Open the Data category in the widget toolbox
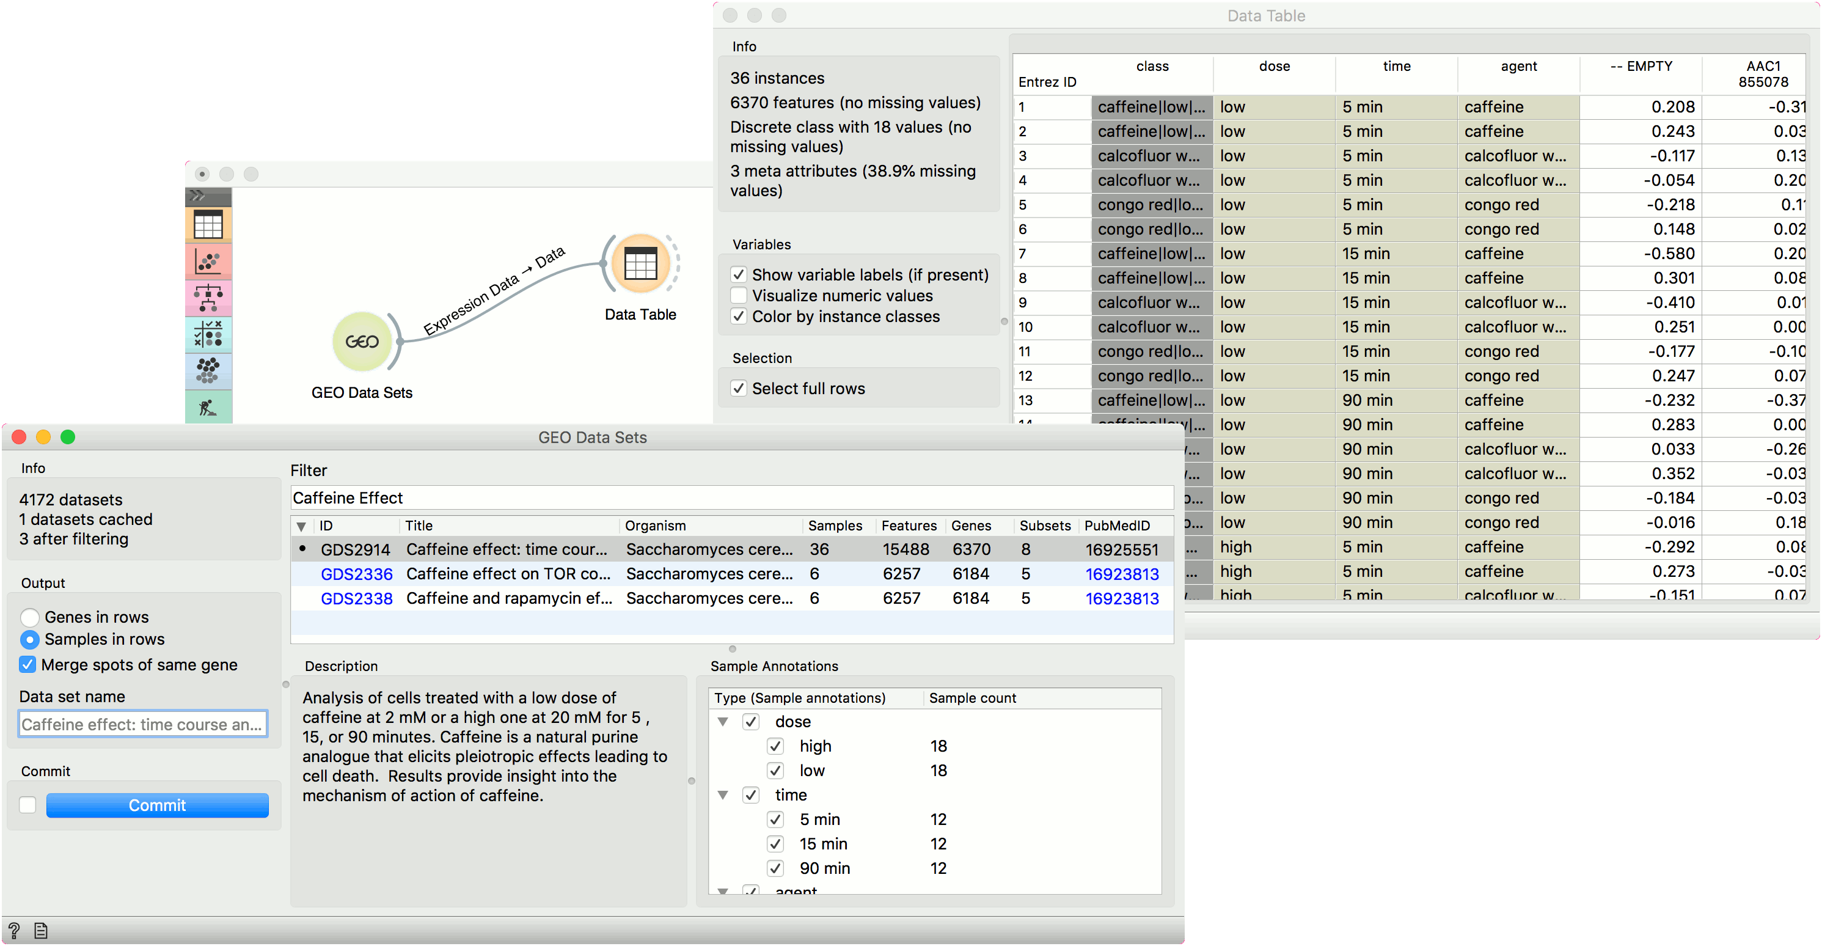The width and height of the screenshot is (1822, 946). [208, 224]
